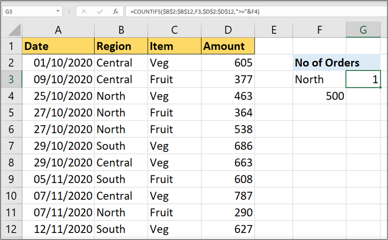Select row 1 header
Screen dimensions: 388x240
[11, 46]
